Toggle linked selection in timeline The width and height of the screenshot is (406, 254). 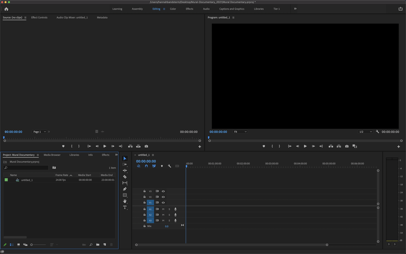(x=154, y=166)
